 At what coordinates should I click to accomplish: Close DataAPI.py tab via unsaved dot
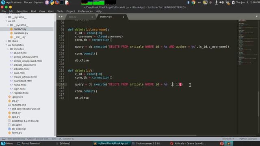coord(123,17)
